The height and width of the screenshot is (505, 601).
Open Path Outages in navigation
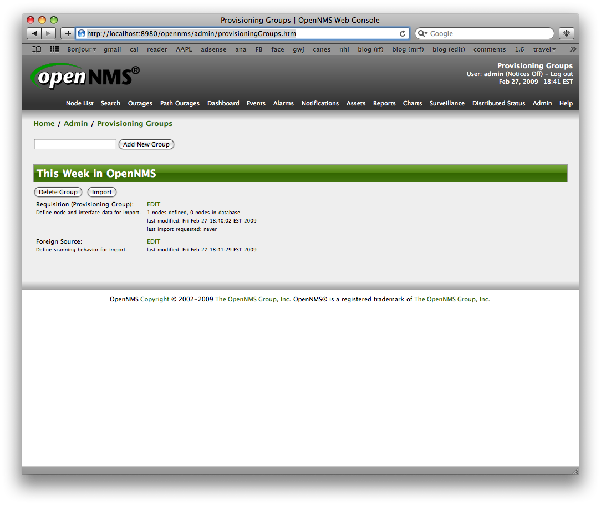(x=180, y=103)
